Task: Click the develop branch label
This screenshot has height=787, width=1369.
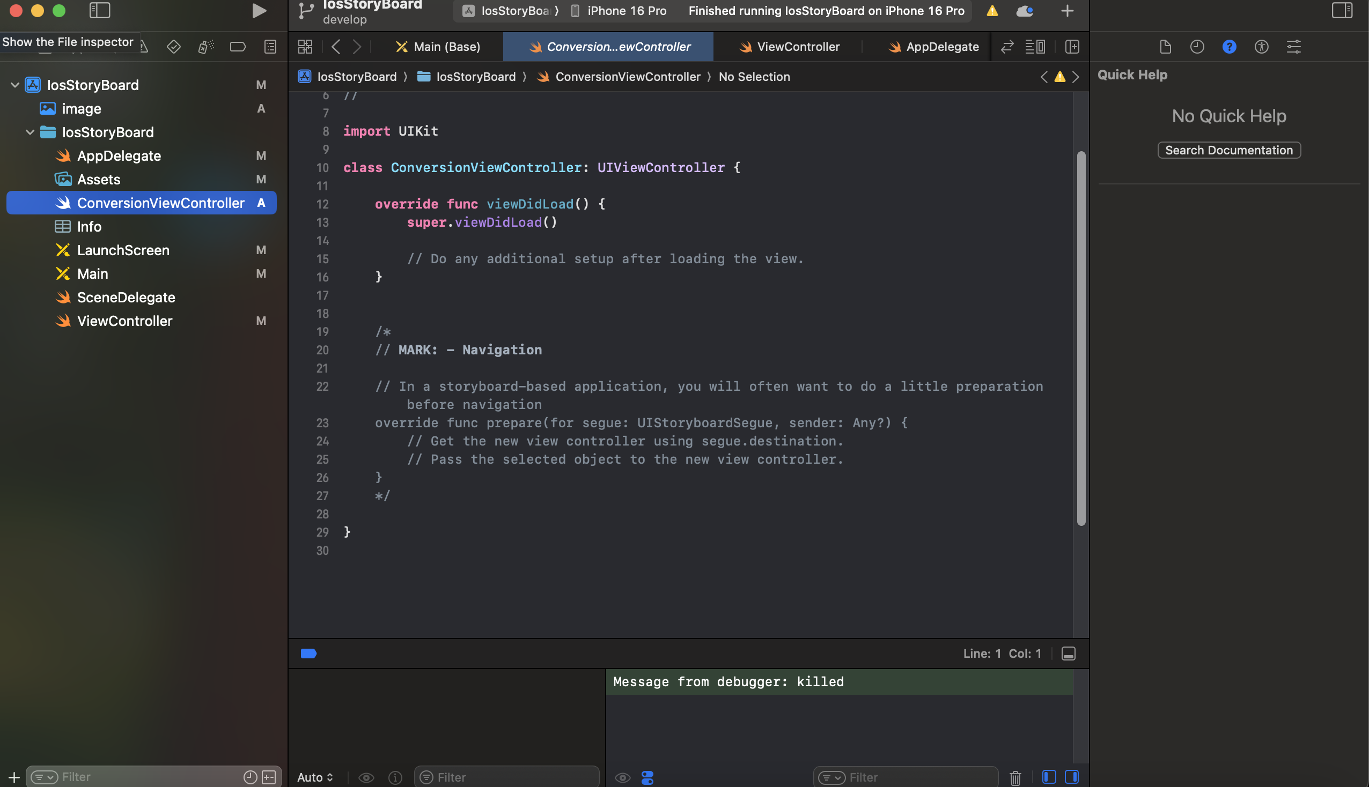Action: [345, 19]
